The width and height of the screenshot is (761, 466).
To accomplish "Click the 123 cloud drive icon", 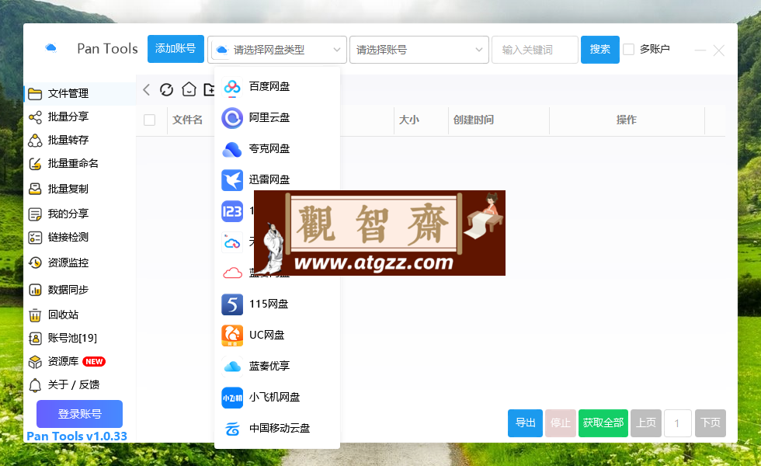I will click(232, 211).
